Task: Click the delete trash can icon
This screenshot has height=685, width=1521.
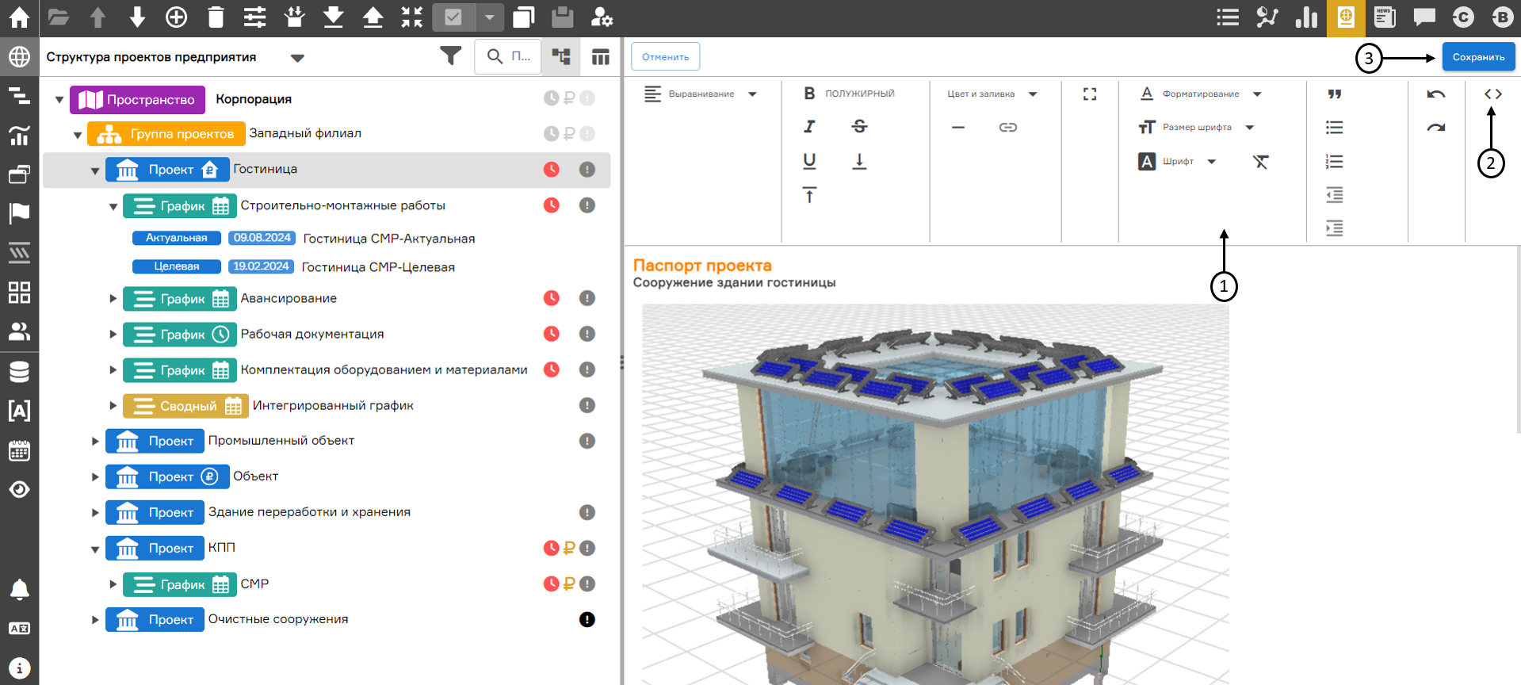Action: tap(216, 17)
